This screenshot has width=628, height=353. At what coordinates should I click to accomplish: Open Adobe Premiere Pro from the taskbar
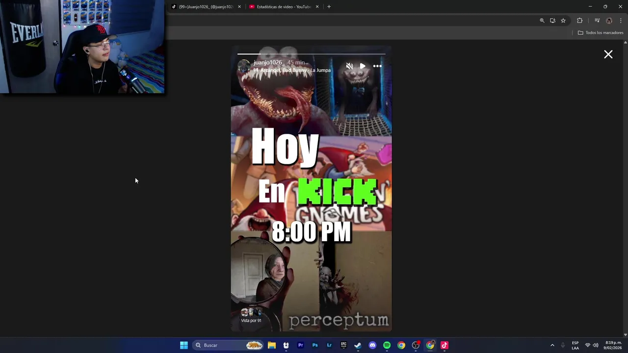point(301,345)
